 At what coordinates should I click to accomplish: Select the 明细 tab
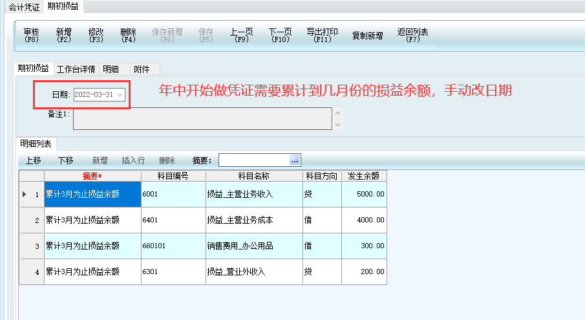pyautogui.click(x=111, y=69)
